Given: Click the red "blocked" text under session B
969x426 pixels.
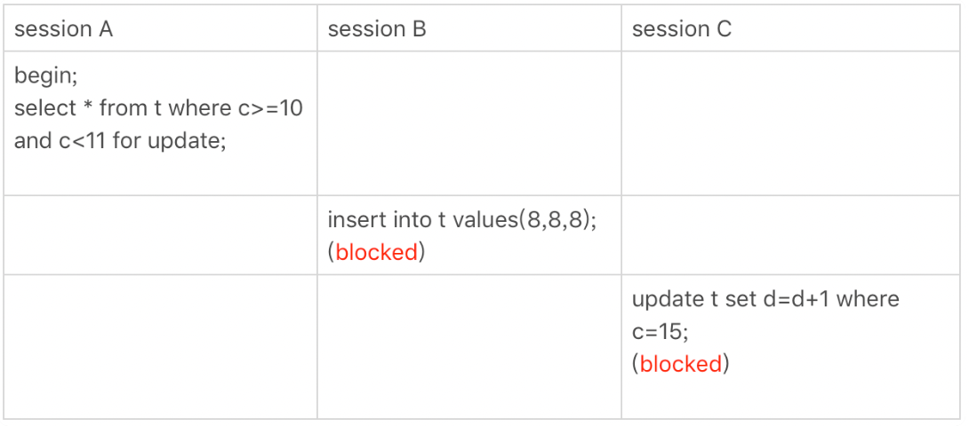Looking at the screenshot, I should (x=376, y=253).
